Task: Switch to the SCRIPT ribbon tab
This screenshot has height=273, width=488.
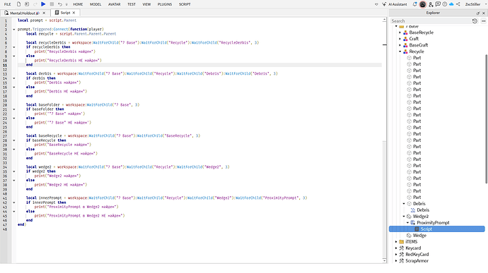Action: [x=185, y=4]
